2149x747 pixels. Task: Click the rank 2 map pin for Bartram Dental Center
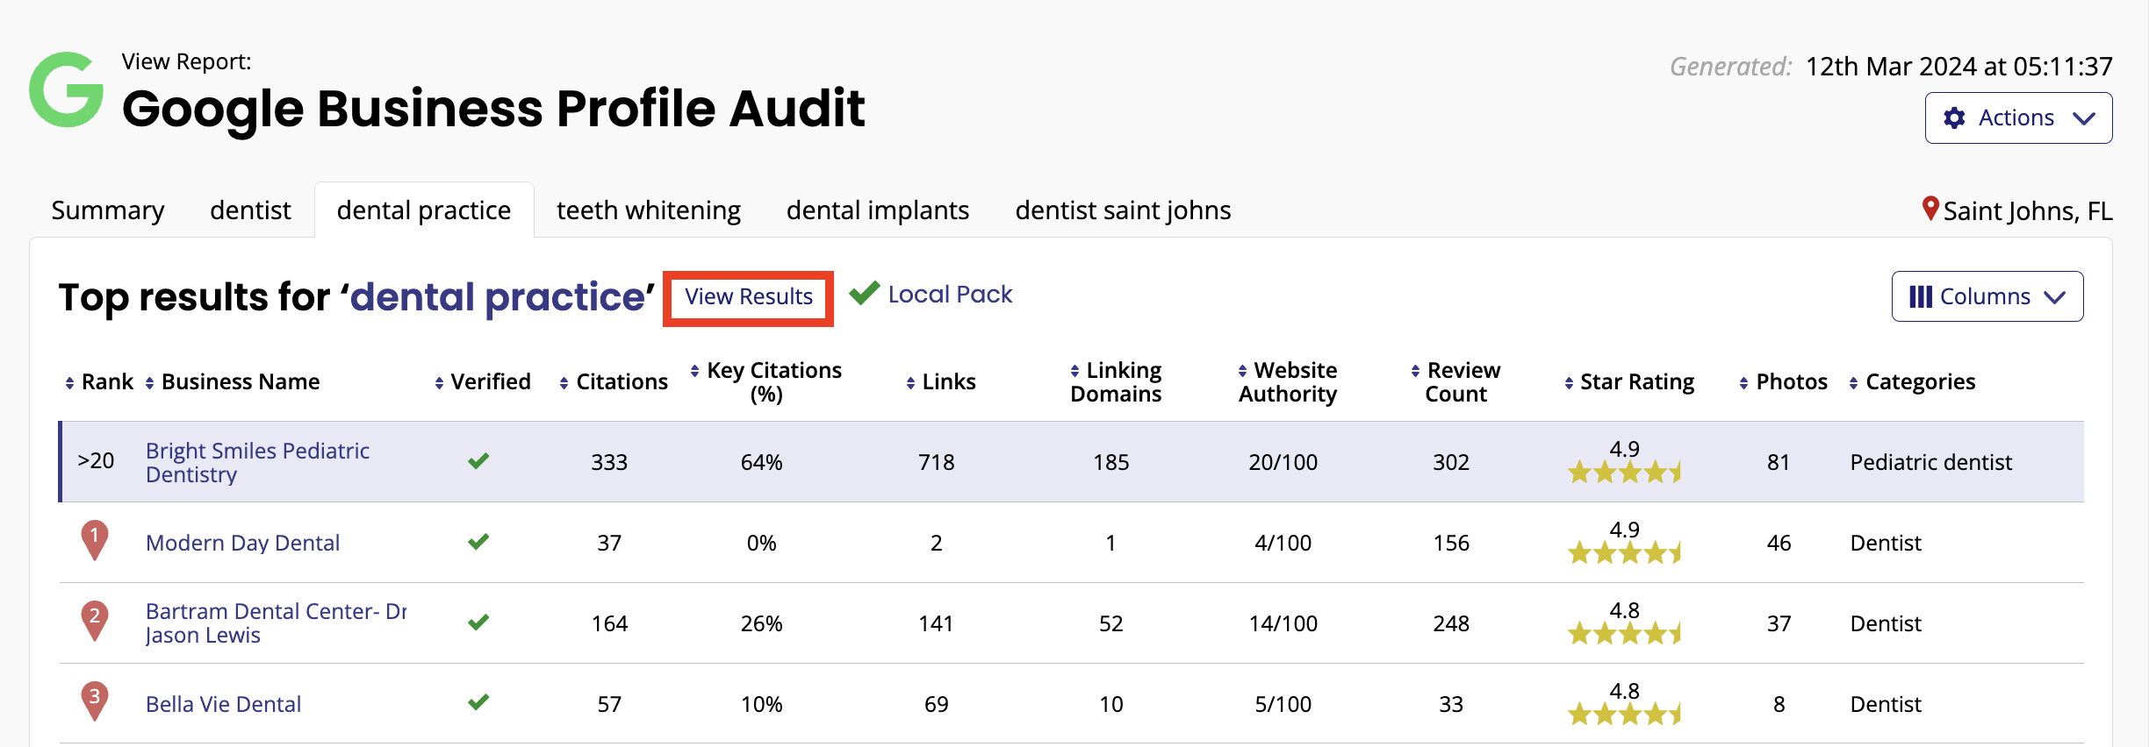tap(95, 621)
